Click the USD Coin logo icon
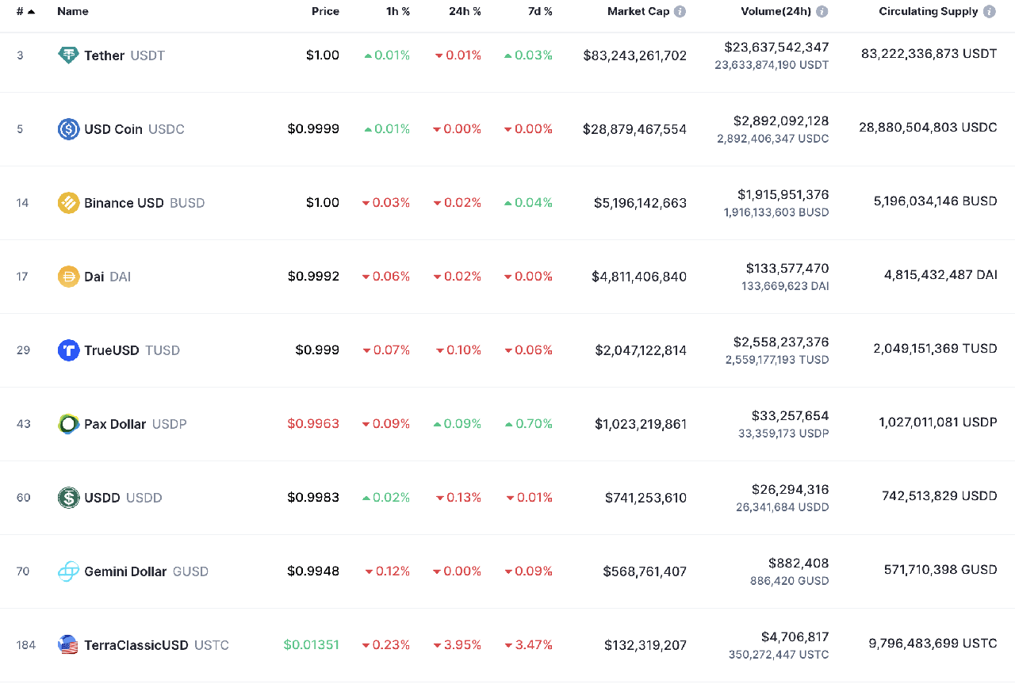 (68, 129)
